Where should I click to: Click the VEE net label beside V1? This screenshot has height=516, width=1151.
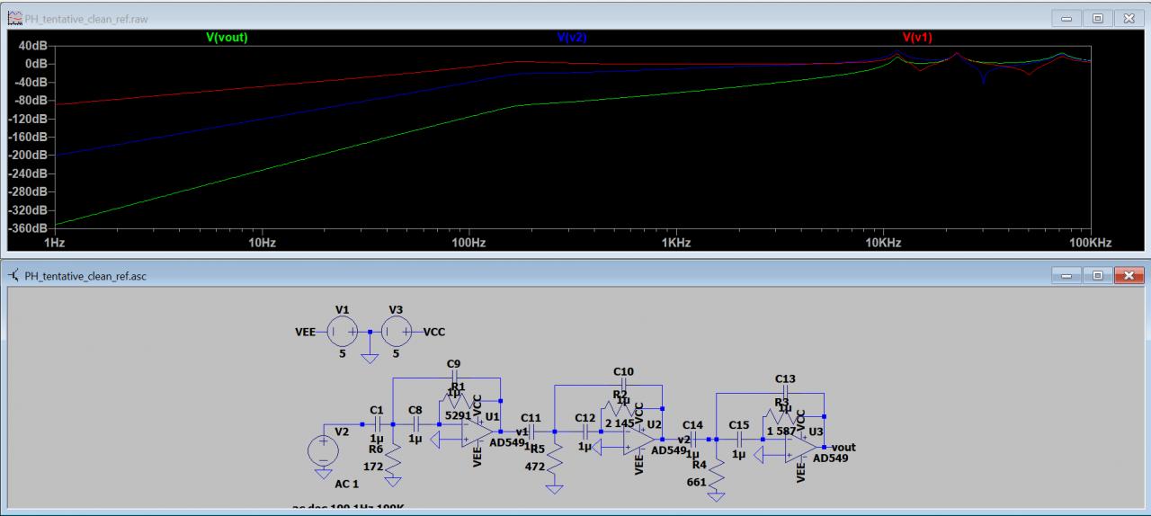(x=306, y=332)
